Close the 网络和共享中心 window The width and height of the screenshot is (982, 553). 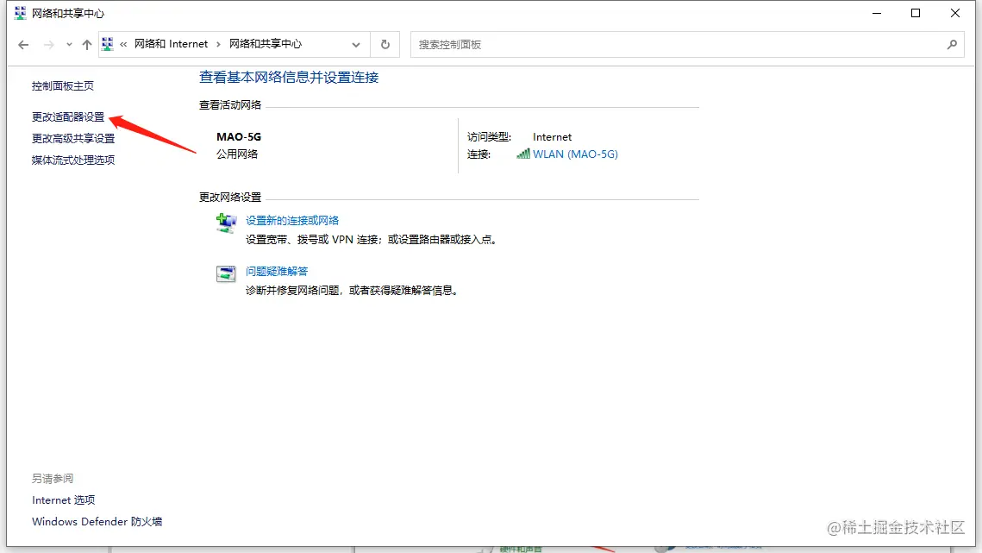(955, 13)
